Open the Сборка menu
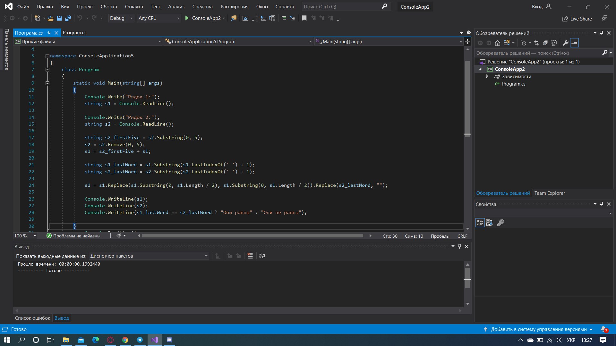This screenshot has width=616, height=346. (109, 6)
